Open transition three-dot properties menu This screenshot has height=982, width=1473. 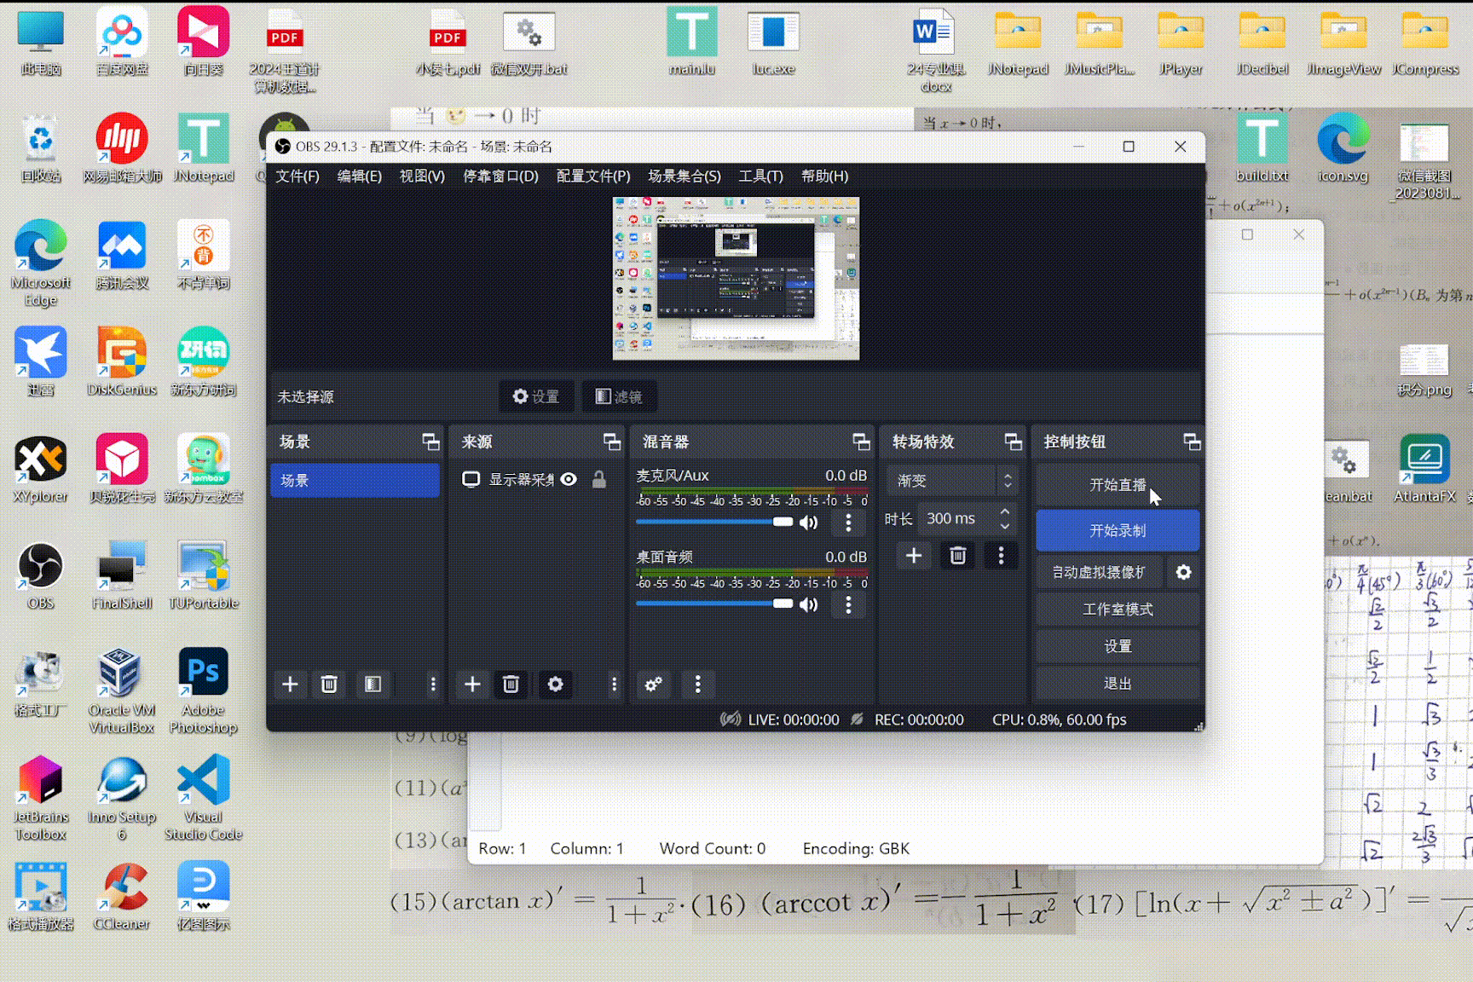tap(1001, 556)
